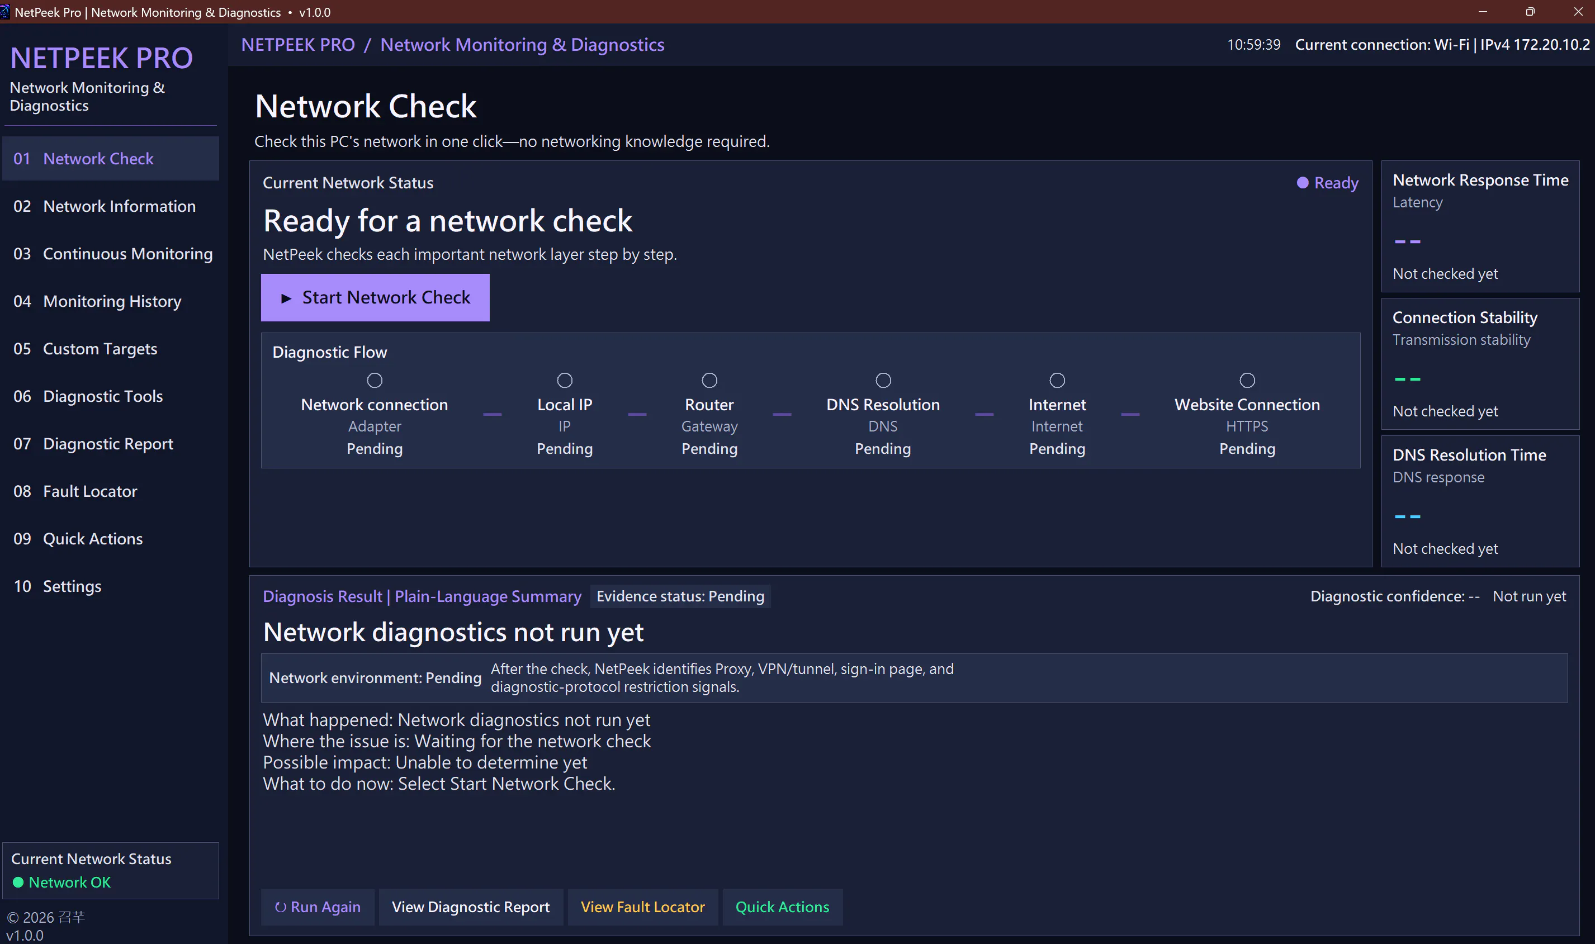
Task: Click Run Again button
Action: click(x=318, y=907)
